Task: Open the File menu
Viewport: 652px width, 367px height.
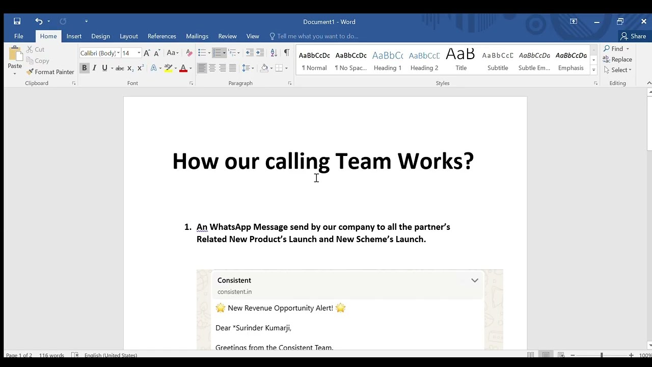Action: (18, 36)
